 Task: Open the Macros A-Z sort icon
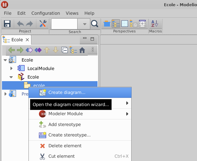(154, 24)
